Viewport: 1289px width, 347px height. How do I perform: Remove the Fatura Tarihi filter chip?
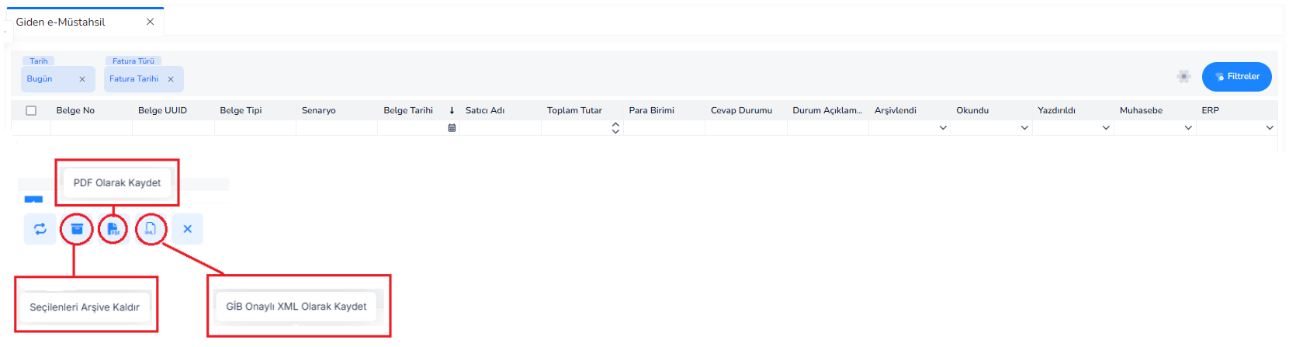pos(171,79)
